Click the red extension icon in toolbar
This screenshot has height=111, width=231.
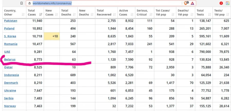pyautogui.click(x=221, y=3)
